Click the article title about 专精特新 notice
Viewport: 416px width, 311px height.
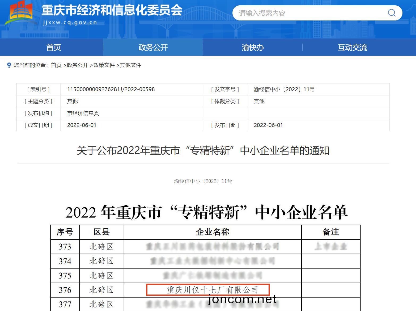pos(203,151)
